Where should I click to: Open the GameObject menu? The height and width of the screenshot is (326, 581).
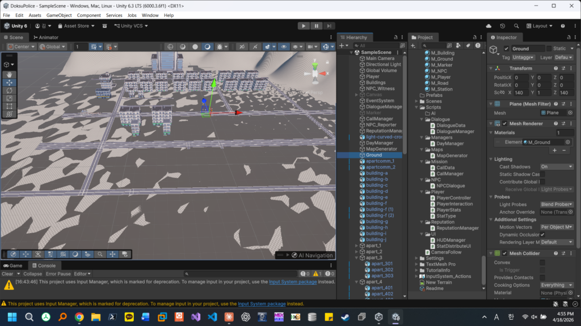pyautogui.click(x=59, y=15)
